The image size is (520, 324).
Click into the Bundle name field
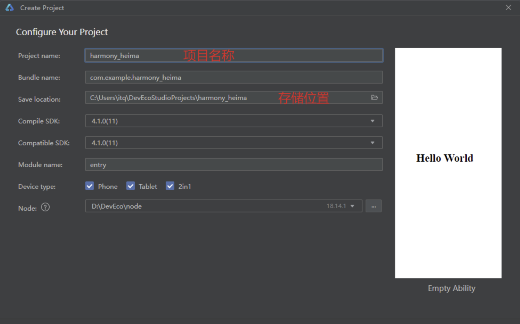234,77
